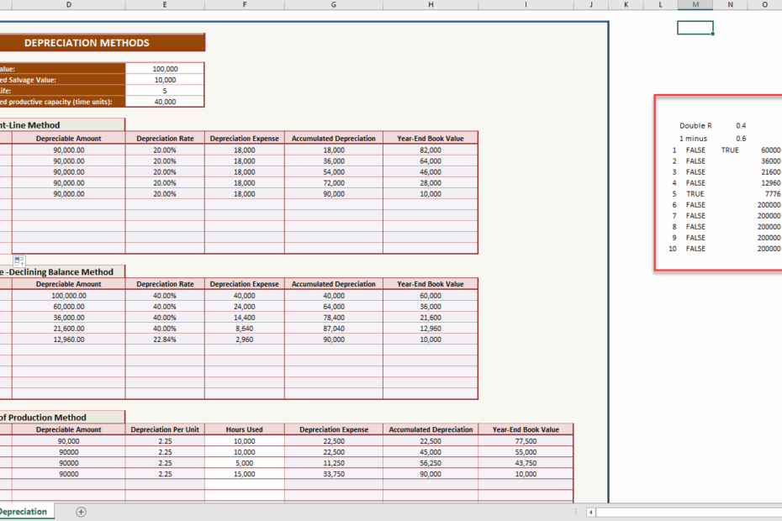This screenshot has height=521, width=782.
Task: Click the salvage value 10,000 cell
Action: click(165, 80)
